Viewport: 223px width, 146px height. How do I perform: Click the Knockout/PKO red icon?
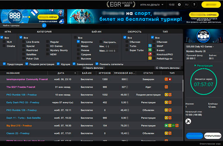point(150,54)
